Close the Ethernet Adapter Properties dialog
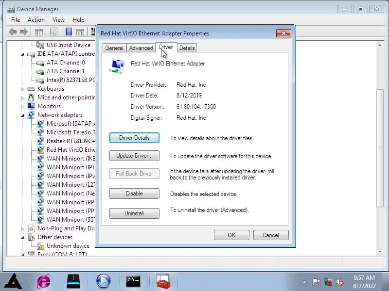Screen dimensions: 389x291 coord(283,33)
